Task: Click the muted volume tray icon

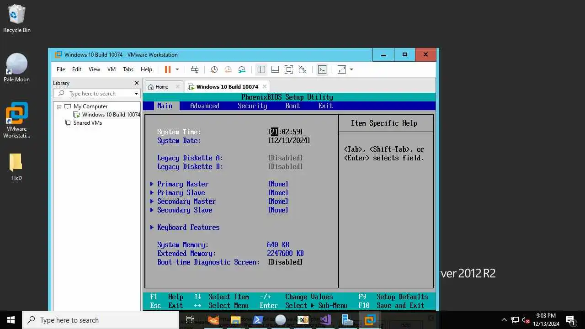Action: 526,320
